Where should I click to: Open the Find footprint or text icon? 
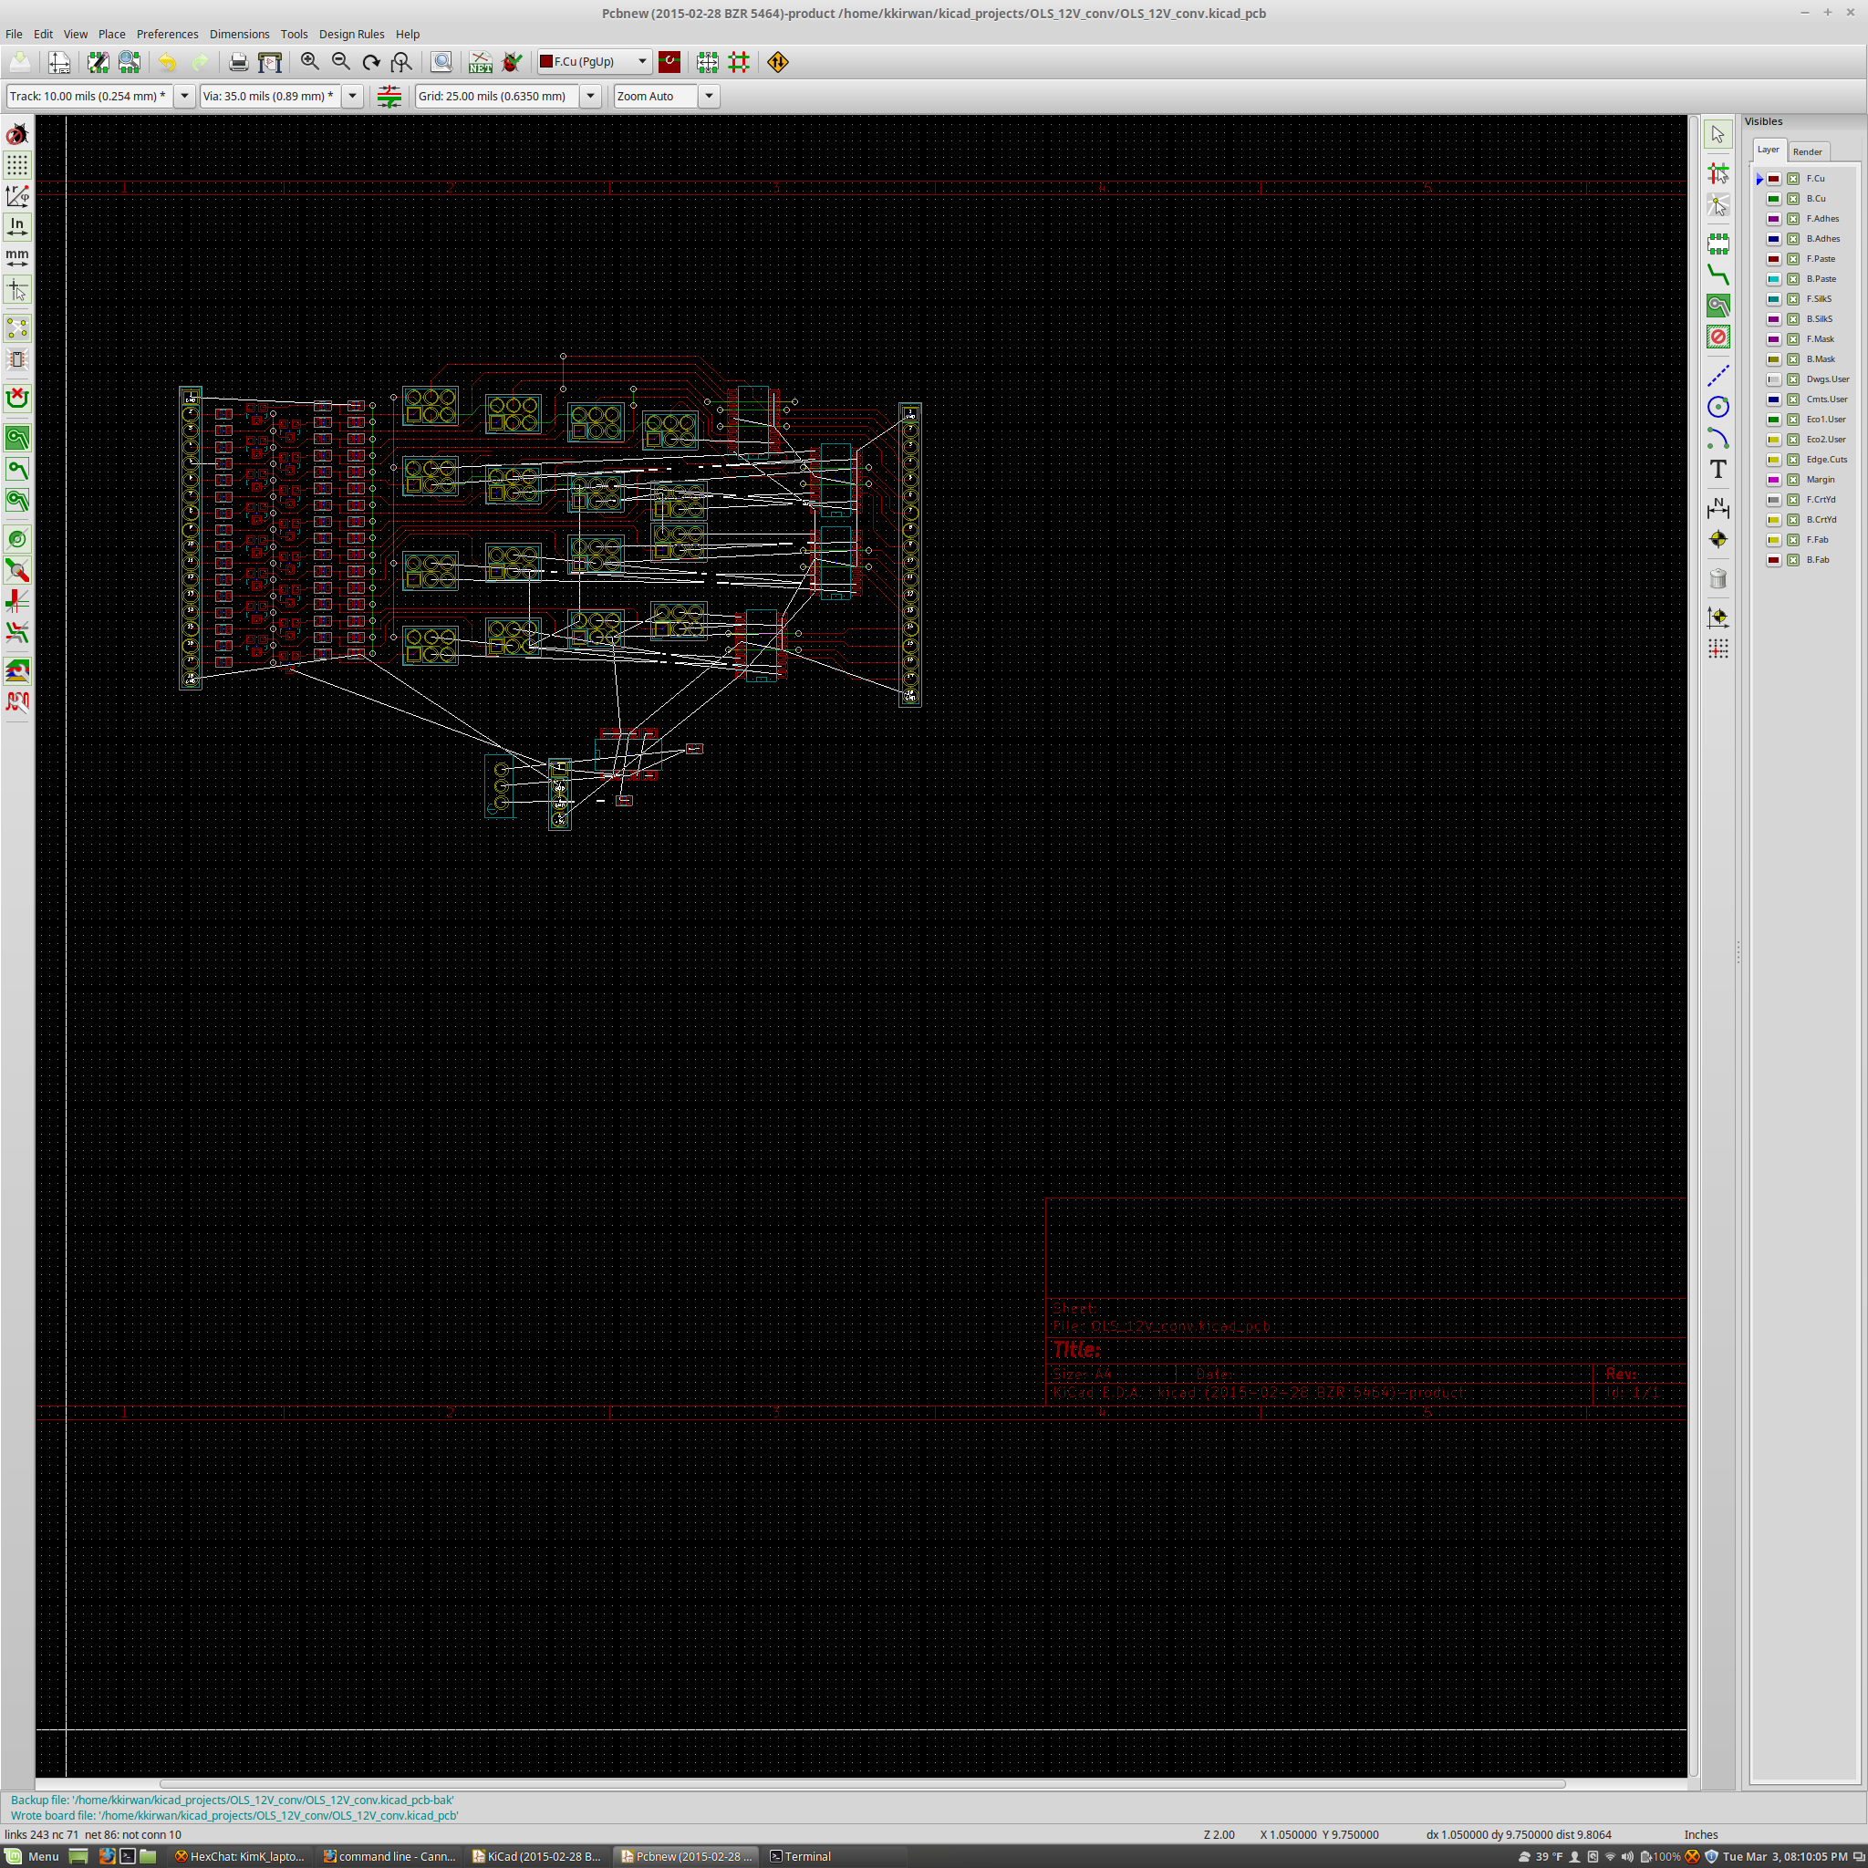(441, 63)
